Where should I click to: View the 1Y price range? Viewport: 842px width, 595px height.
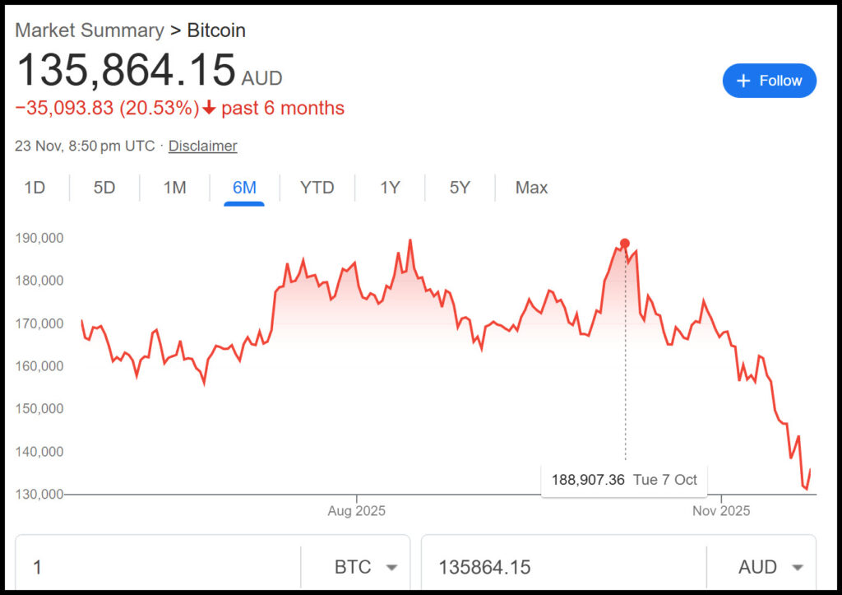tap(390, 188)
